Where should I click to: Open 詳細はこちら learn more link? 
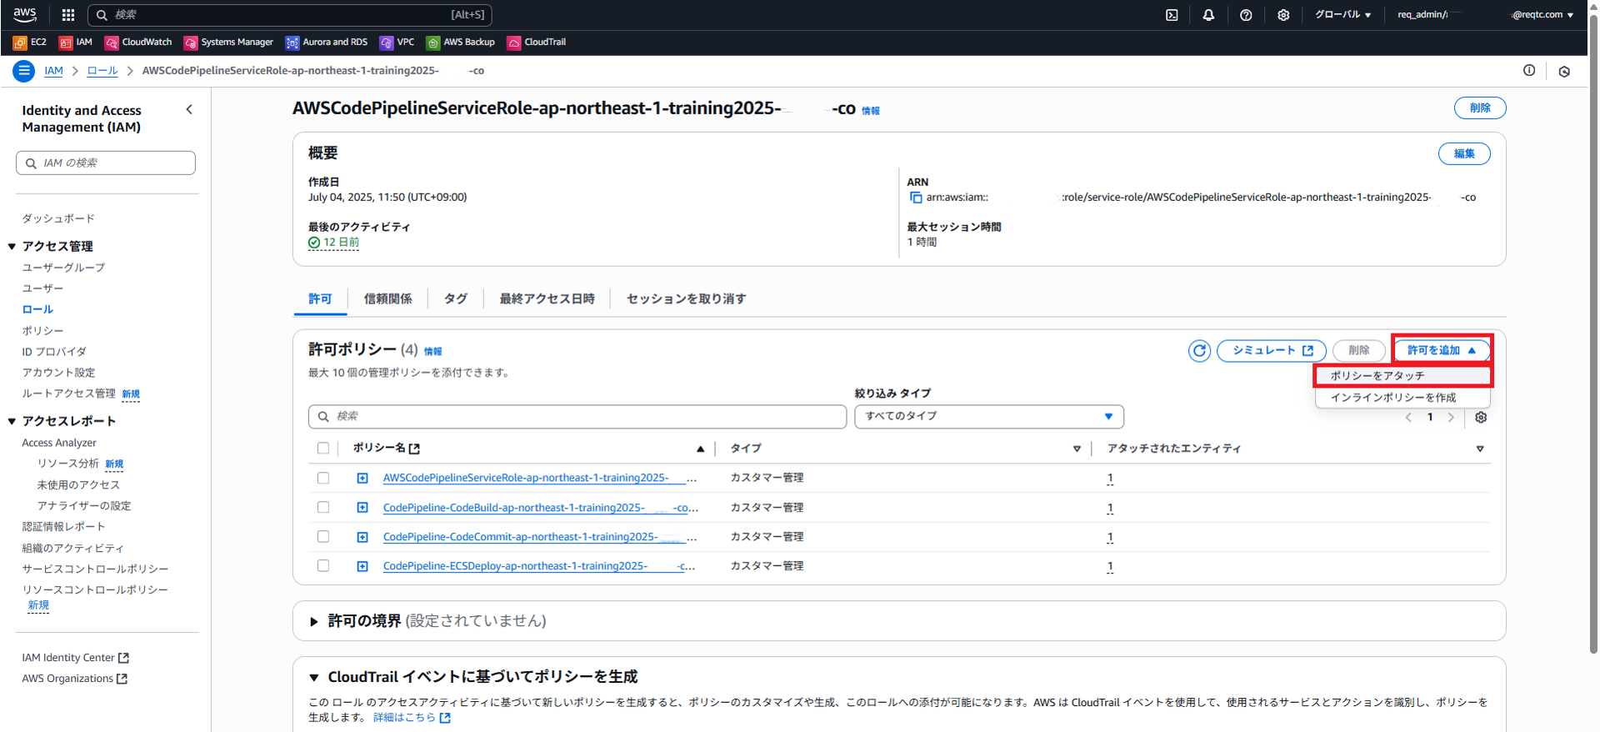pyautogui.click(x=412, y=718)
